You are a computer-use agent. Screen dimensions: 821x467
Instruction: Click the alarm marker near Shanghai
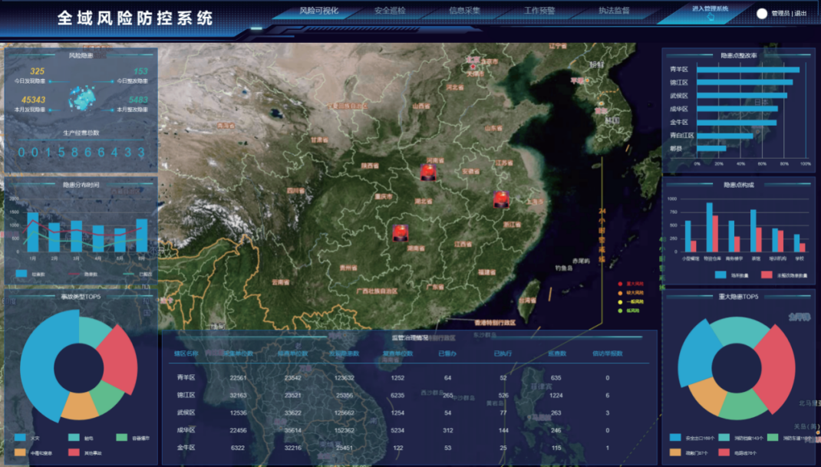click(501, 200)
